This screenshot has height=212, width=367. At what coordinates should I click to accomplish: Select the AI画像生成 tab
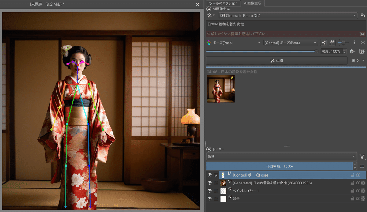pos(252,3)
